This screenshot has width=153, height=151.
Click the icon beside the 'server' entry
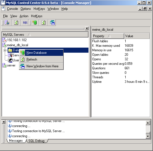pyautogui.click(x=5, y=65)
